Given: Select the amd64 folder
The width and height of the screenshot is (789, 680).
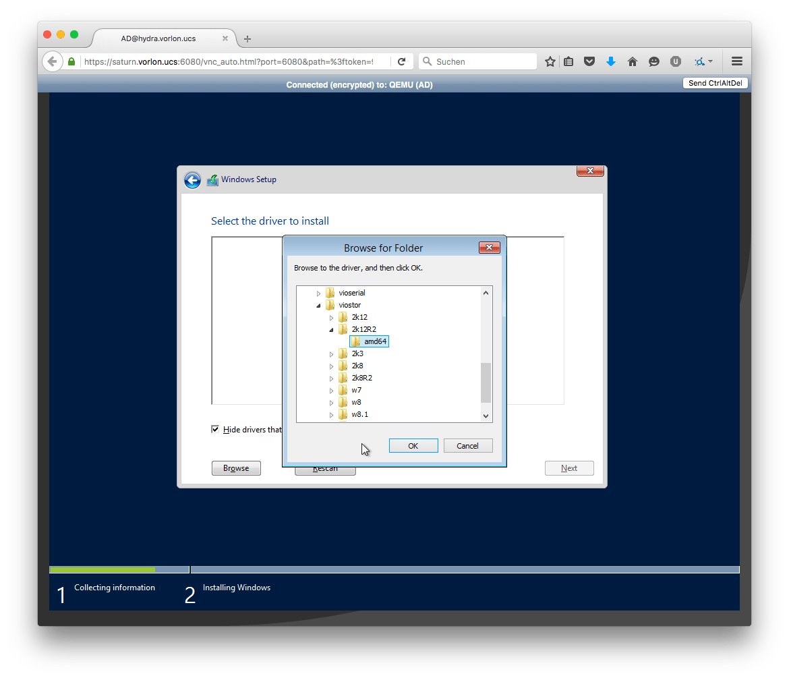Looking at the screenshot, I should [x=375, y=341].
